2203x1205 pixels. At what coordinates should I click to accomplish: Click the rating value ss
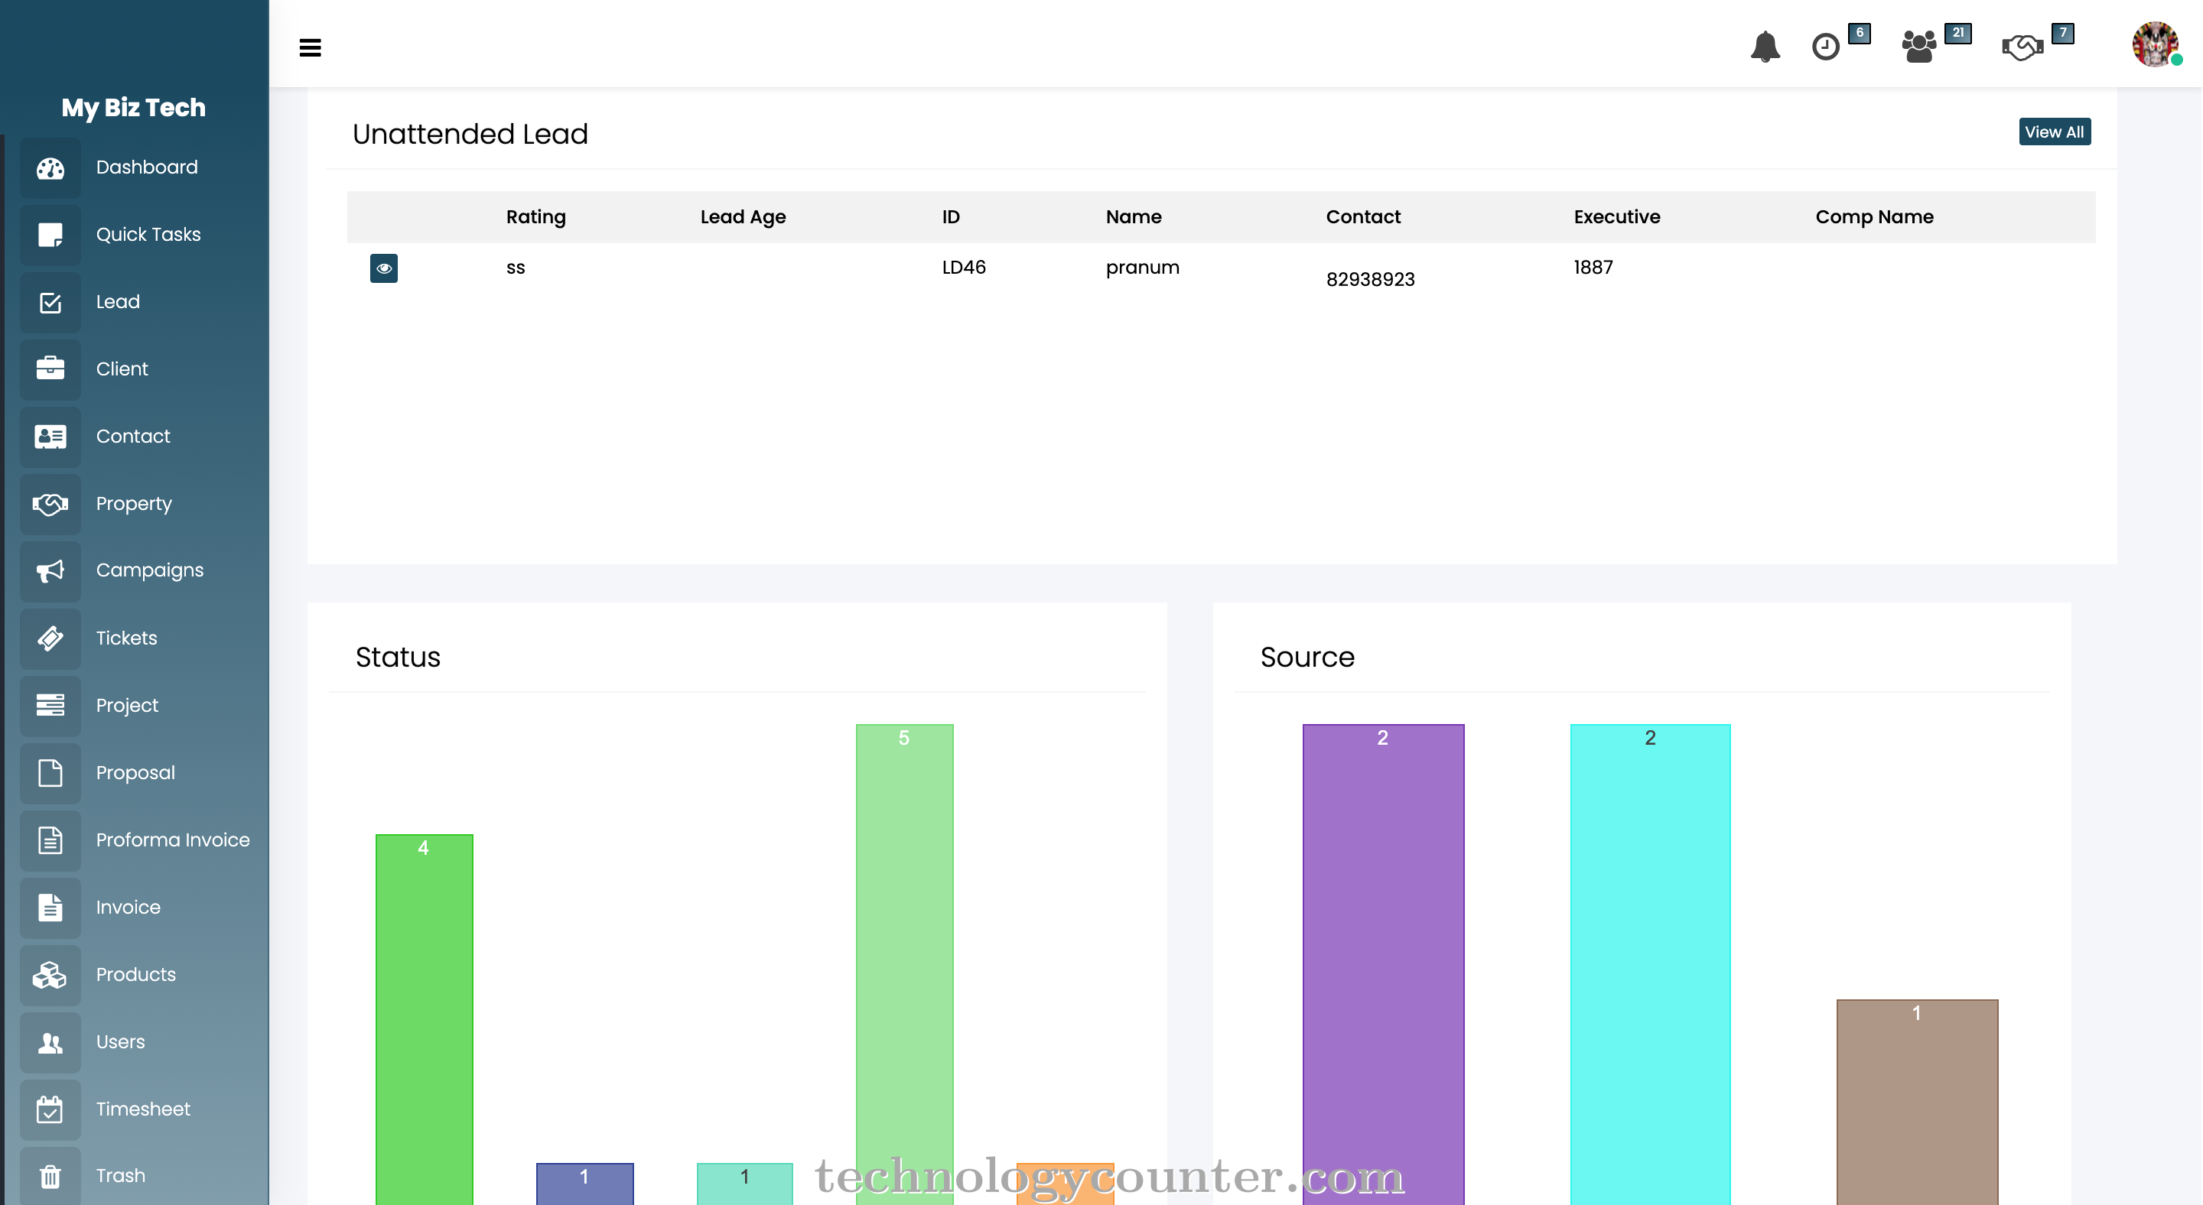[515, 268]
